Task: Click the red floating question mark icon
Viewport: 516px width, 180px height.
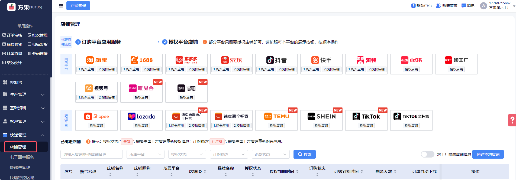Action: 512,120
